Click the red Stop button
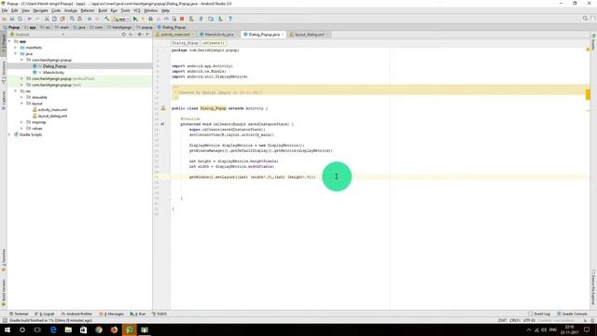 click(182, 19)
